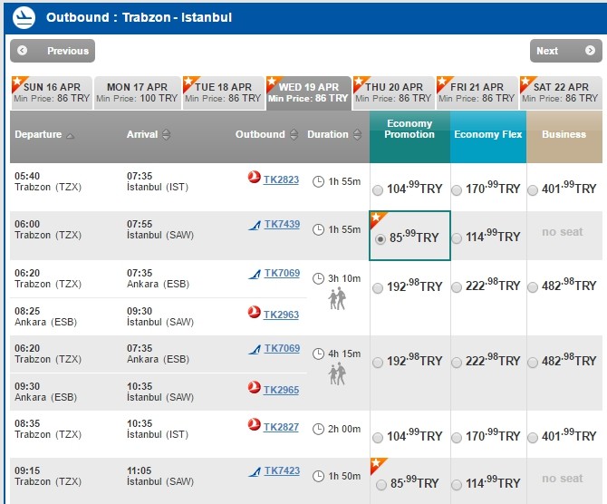Image resolution: width=607 pixels, height=504 pixels.
Task: Go to the Next week of dates
Action: (565, 51)
